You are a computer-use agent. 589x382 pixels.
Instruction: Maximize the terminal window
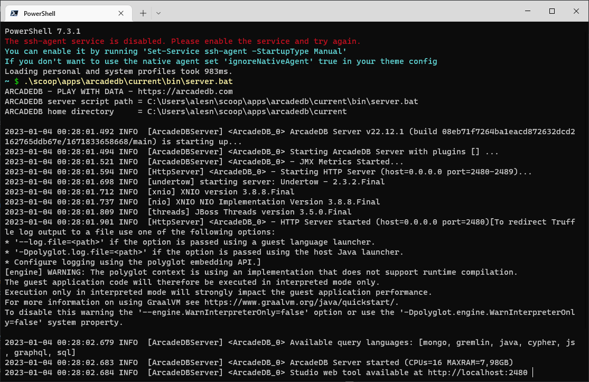(x=552, y=11)
